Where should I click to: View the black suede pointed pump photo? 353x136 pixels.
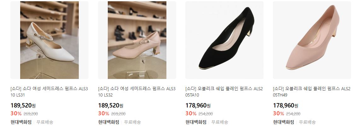224,40
